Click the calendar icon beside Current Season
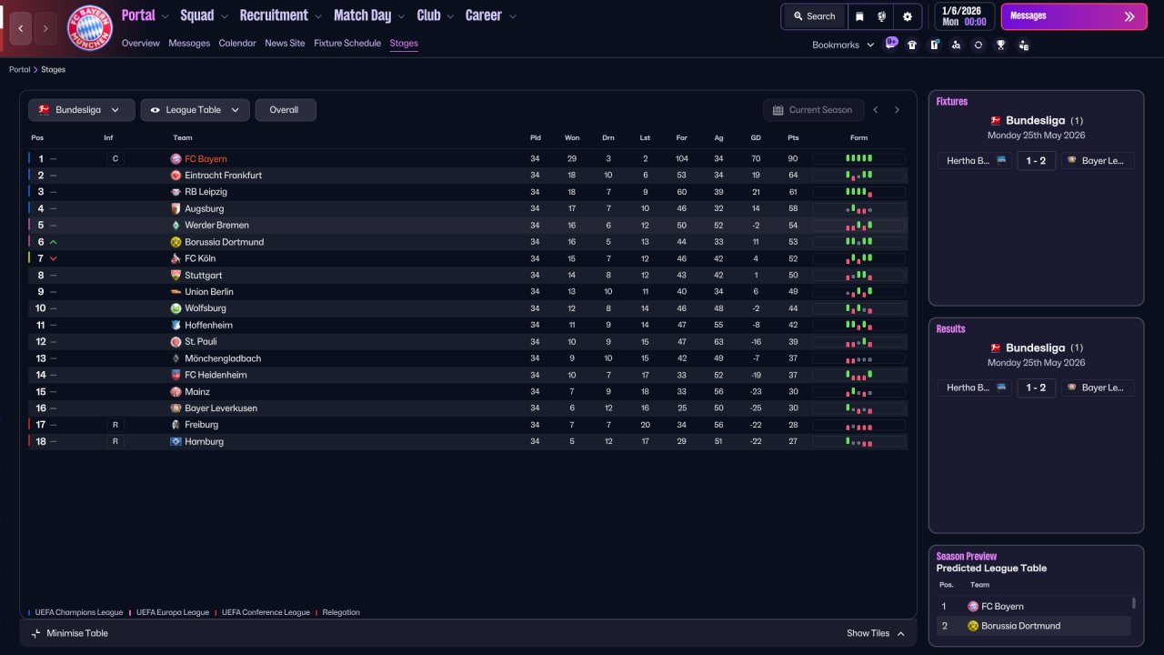 778,110
